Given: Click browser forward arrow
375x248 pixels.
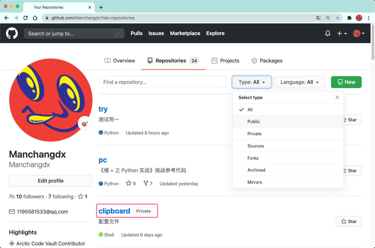Looking at the screenshot, I should point(16,18).
